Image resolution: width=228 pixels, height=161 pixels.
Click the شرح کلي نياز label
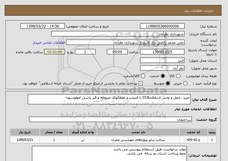coord(204,100)
